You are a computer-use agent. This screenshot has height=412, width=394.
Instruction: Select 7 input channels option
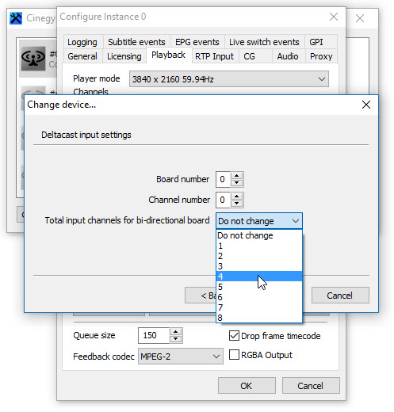click(x=259, y=307)
